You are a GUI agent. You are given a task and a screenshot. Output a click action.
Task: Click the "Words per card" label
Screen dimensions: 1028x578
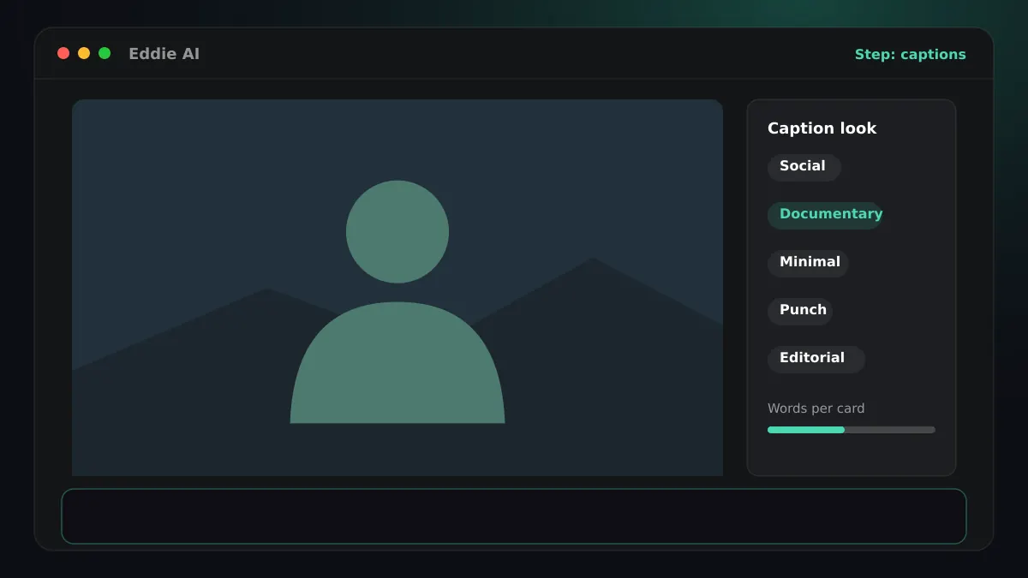pyautogui.click(x=816, y=408)
